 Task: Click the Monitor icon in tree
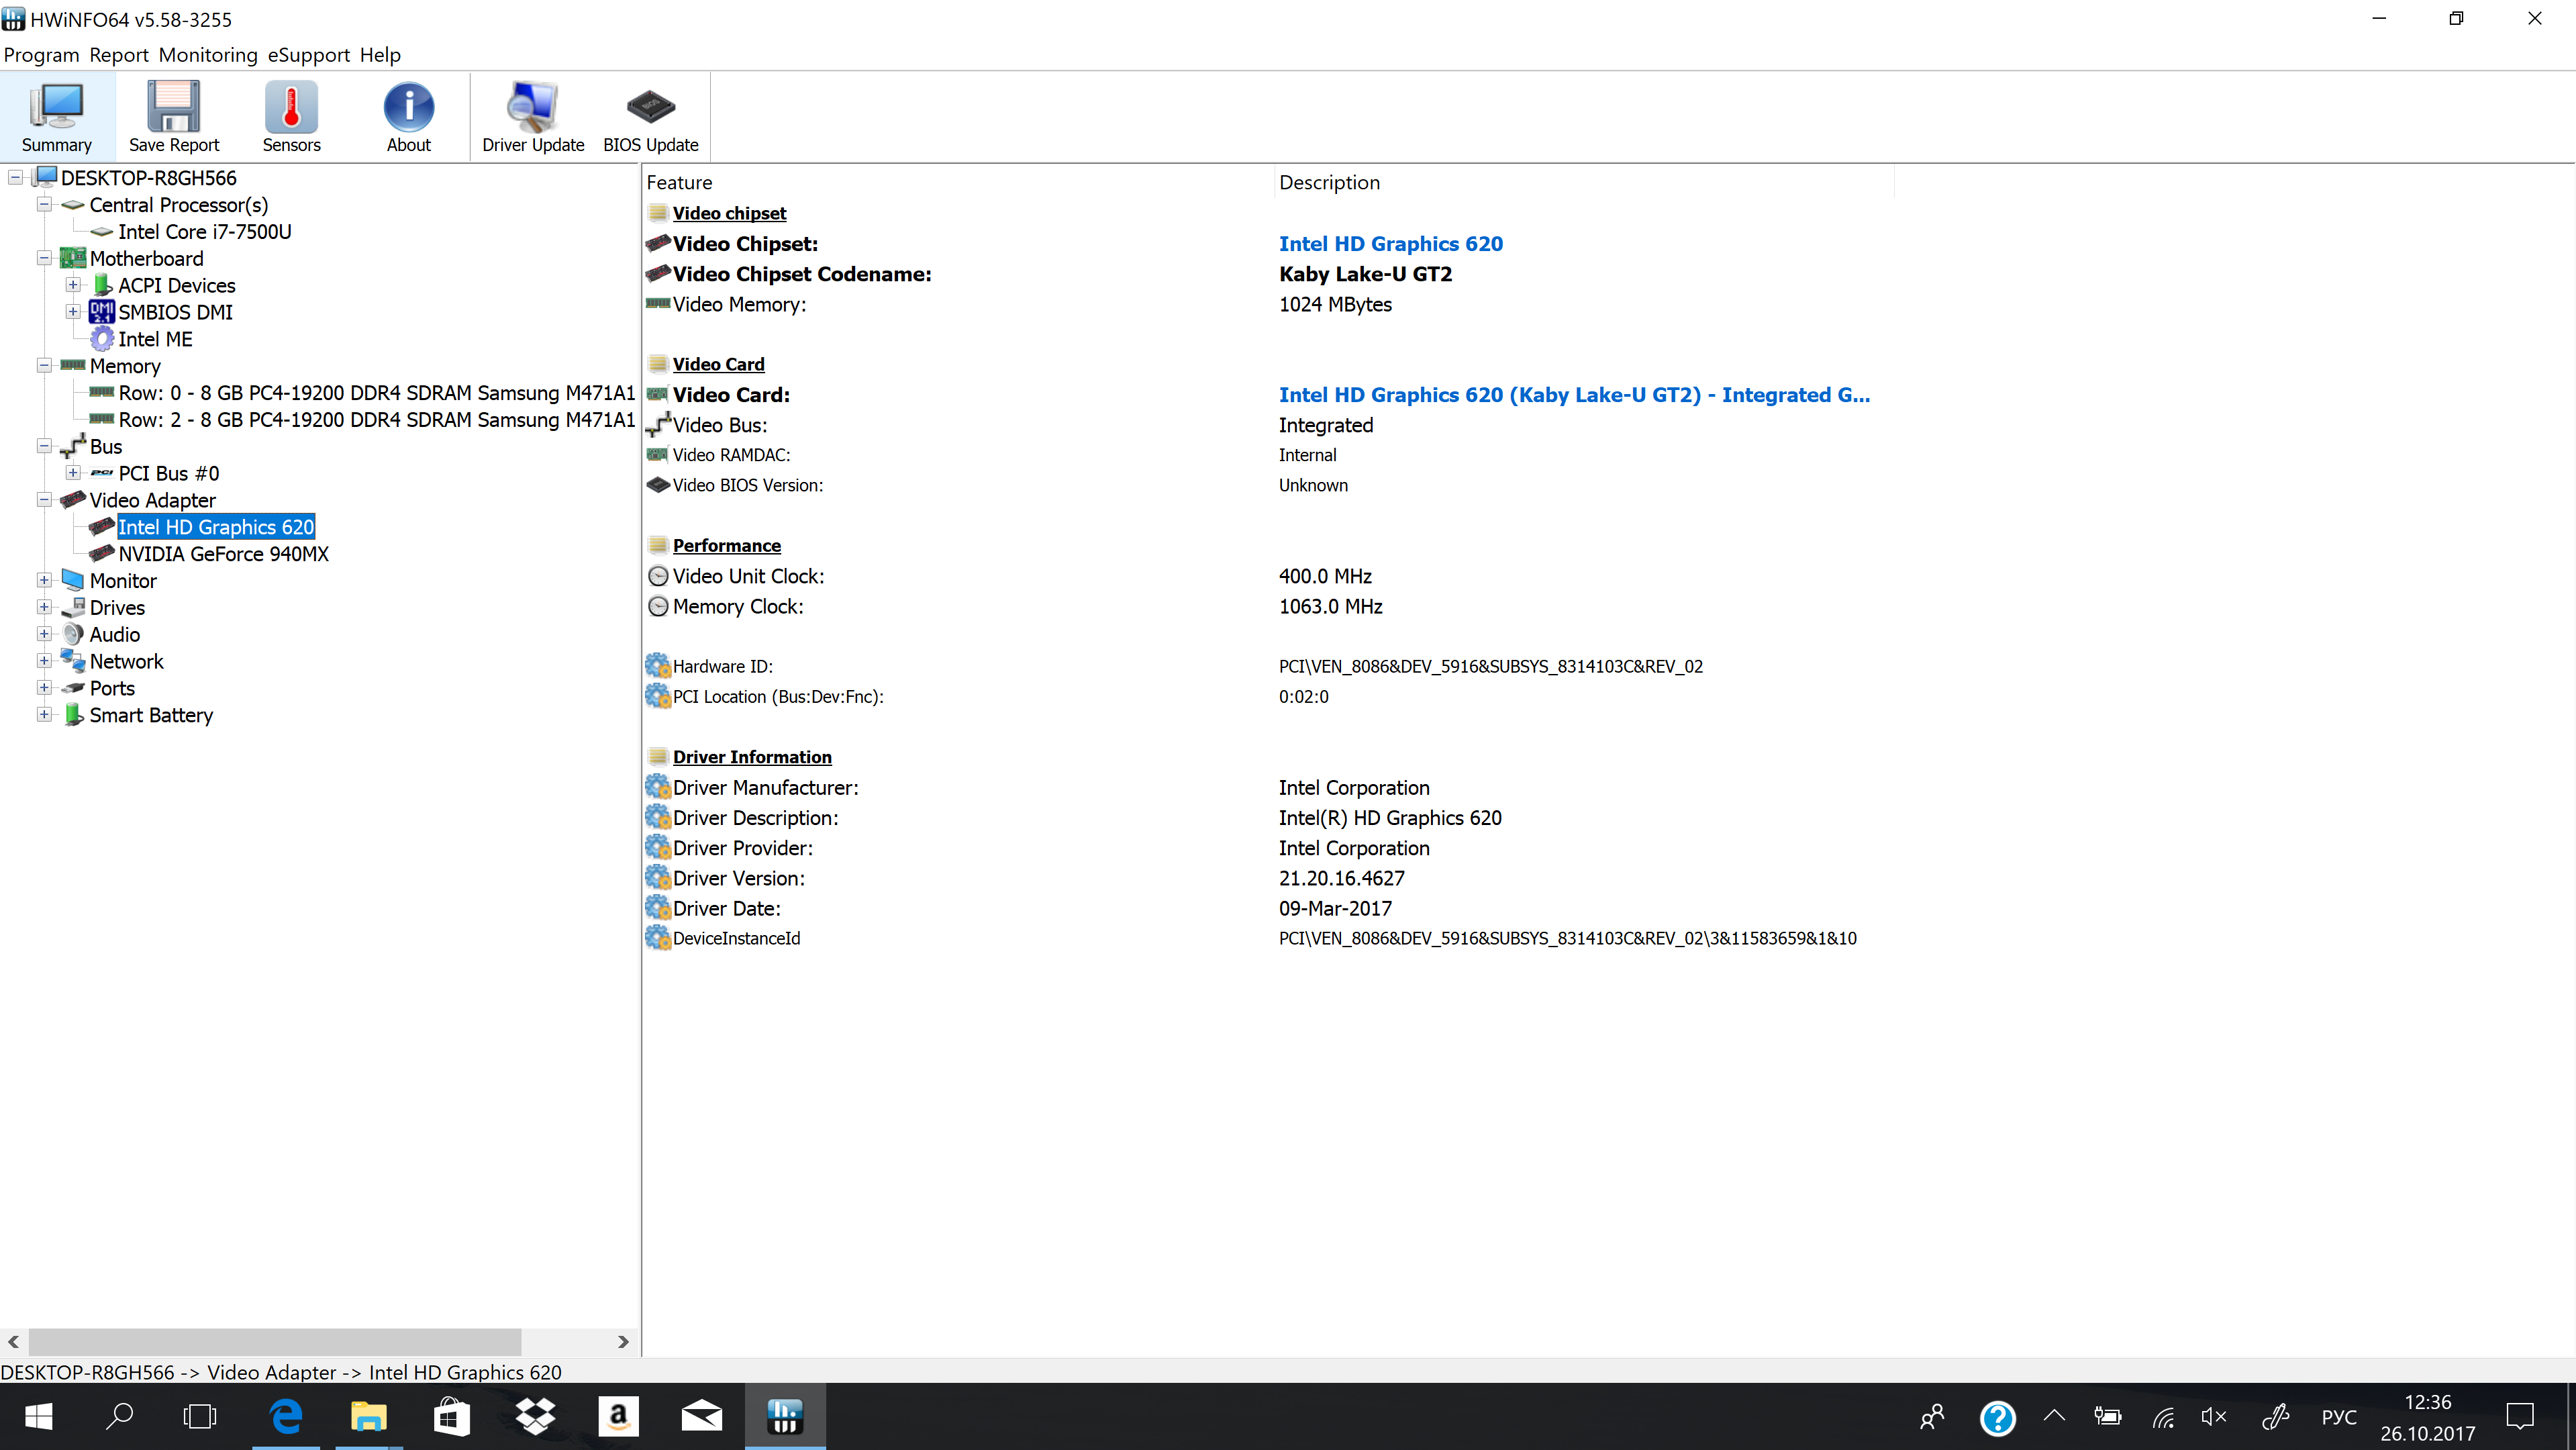coord(73,581)
